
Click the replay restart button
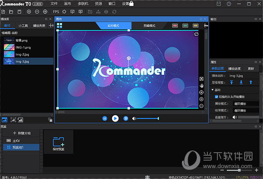click(x=126, y=118)
